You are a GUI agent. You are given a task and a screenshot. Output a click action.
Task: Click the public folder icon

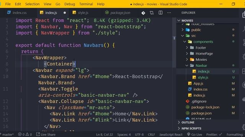click(x=188, y=30)
